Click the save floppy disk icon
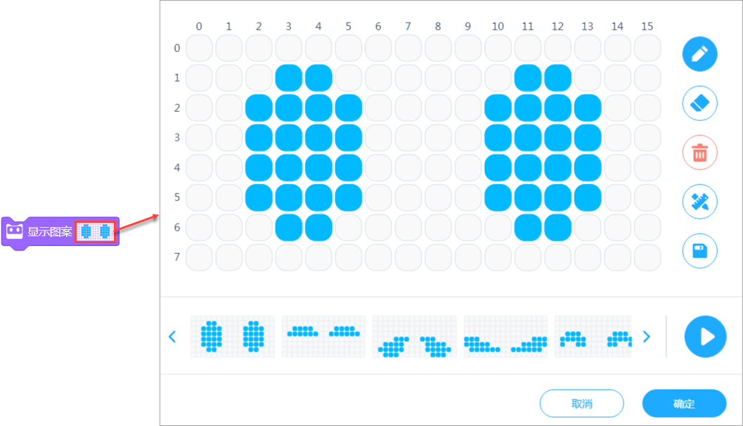The height and width of the screenshot is (426, 743). coord(699,251)
